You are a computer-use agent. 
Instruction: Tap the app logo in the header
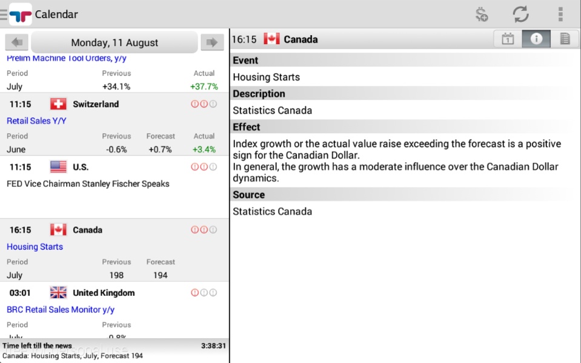pyautogui.click(x=21, y=15)
